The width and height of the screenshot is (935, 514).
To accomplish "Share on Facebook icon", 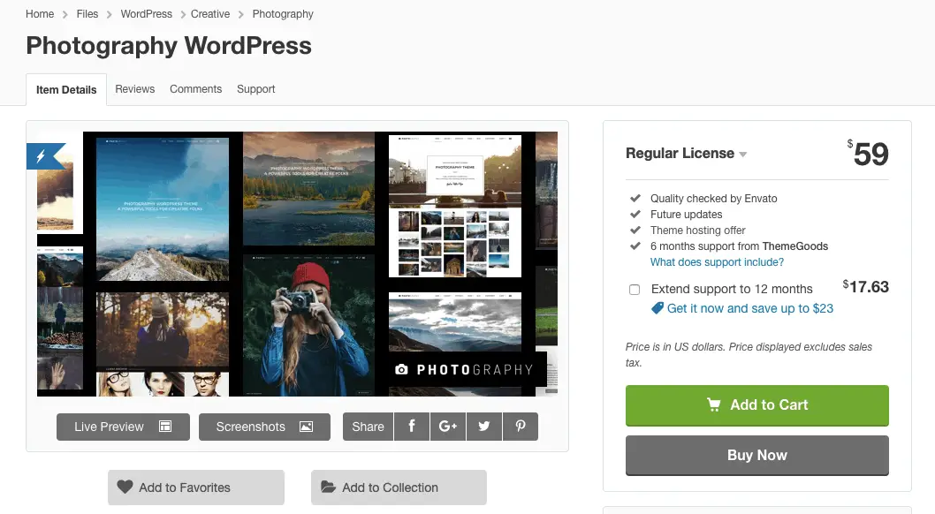I will coord(412,427).
